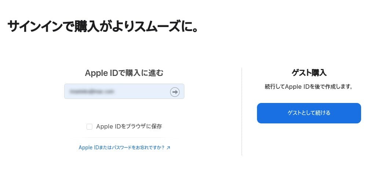Click the Apple IDをブラウザに保存 label text
Image resolution: width=371 pixels, height=180 pixels.
[x=129, y=127]
